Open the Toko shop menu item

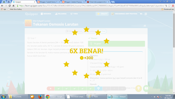pos(74,14)
